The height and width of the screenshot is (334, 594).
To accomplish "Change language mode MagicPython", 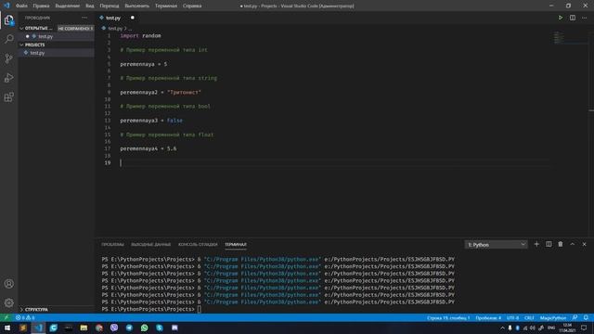I will pyautogui.click(x=553, y=317).
